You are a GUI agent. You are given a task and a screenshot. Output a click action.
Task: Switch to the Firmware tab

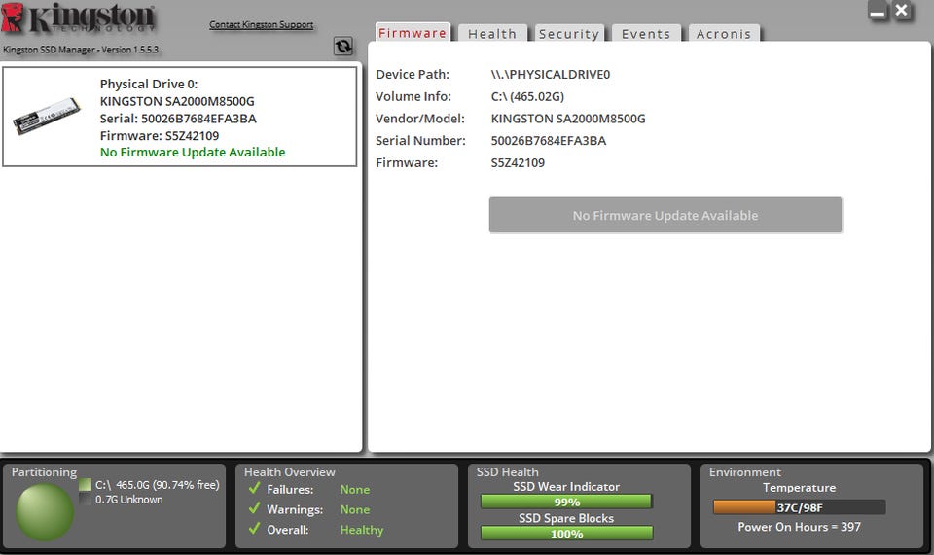click(413, 33)
